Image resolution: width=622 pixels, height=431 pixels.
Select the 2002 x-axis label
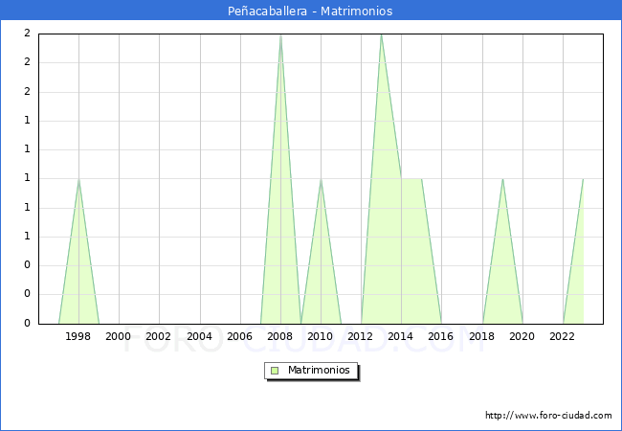158,336
